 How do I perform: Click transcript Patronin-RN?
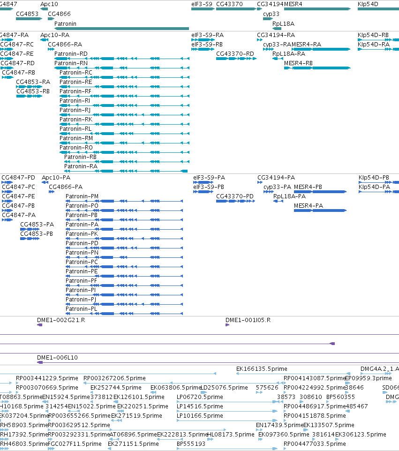pos(71,63)
